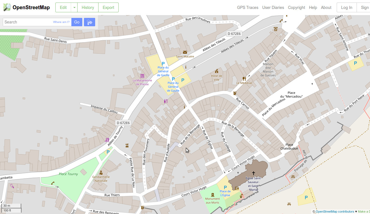Click the information icon near Rue d'Aulède
This screenshot has width=370, height=214.
tap(184, 107)
